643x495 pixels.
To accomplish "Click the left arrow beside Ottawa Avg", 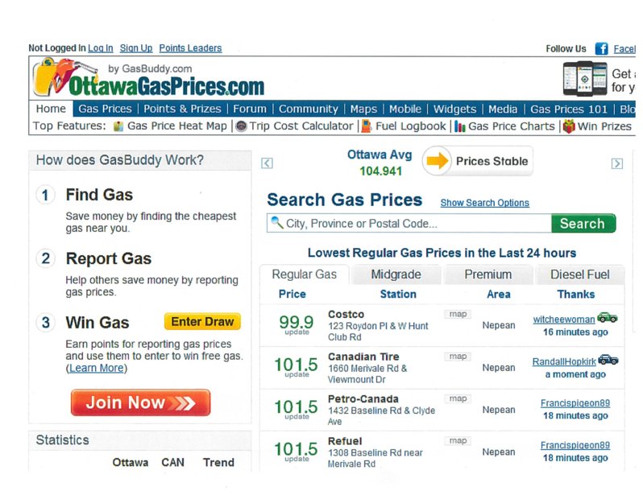I will [268, 163].
